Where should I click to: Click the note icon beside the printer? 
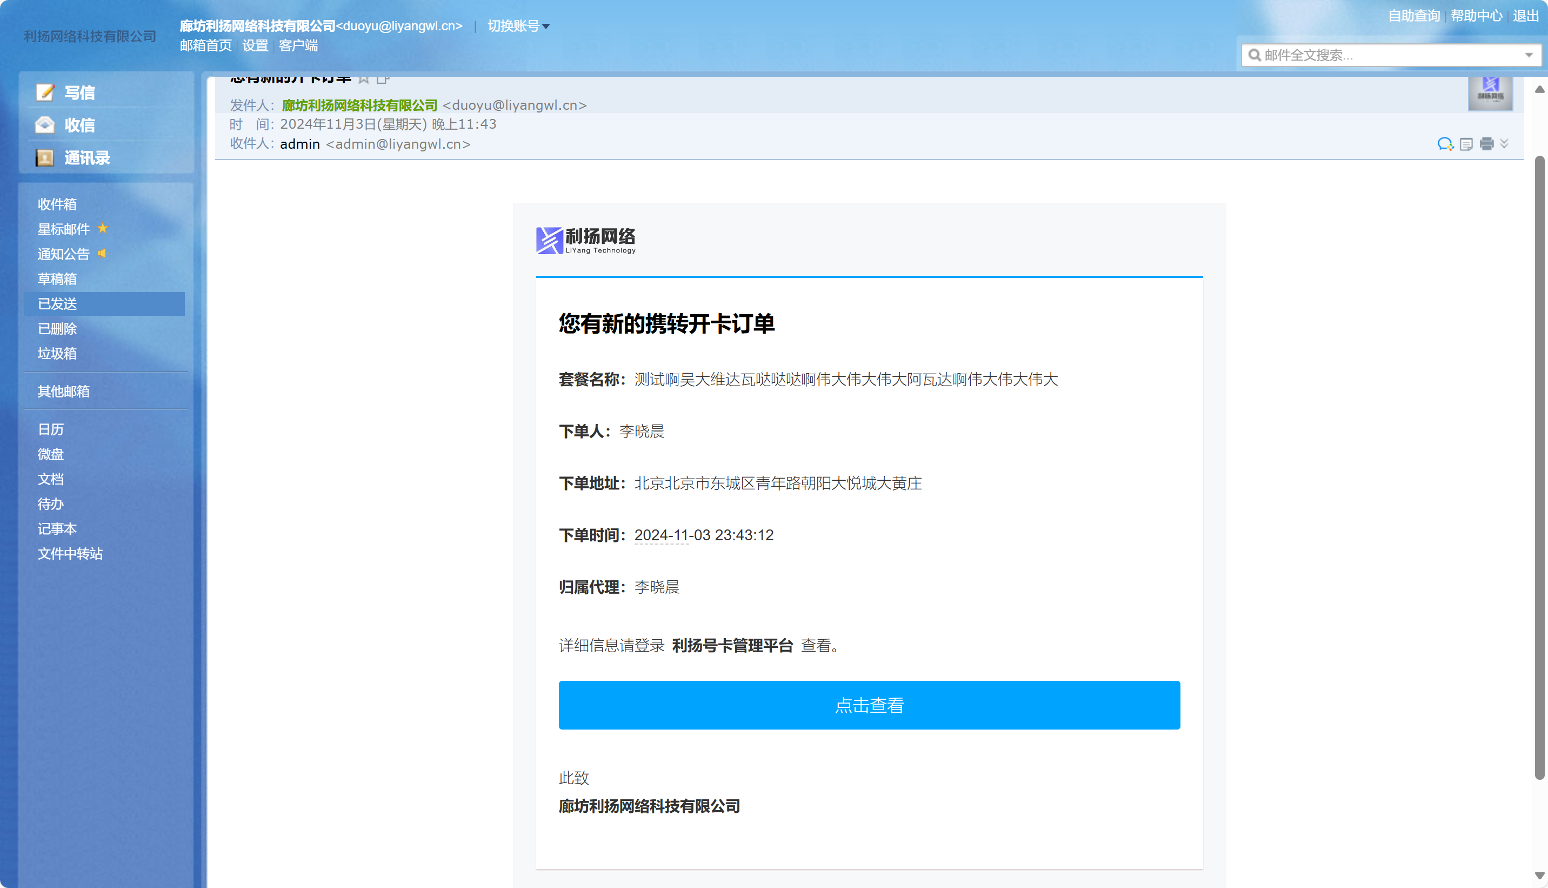[1466, 144]
